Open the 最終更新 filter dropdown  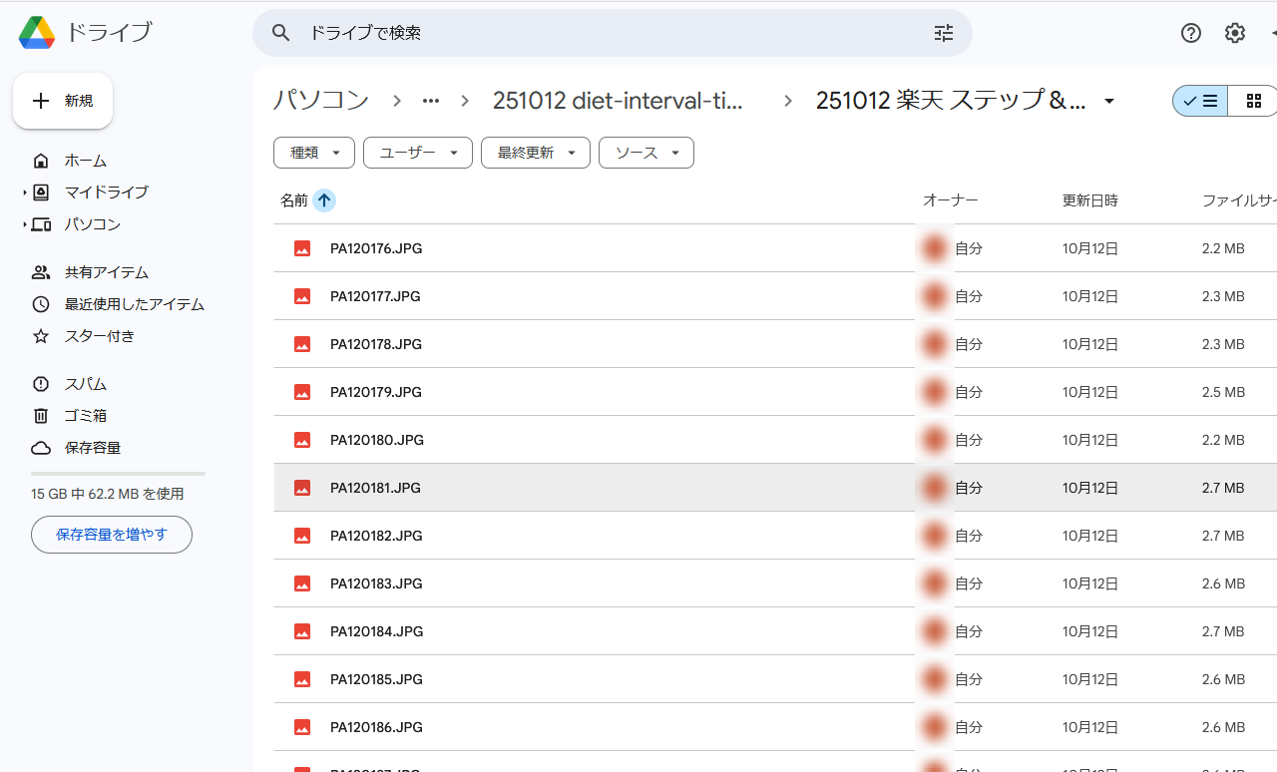point(536,153)
